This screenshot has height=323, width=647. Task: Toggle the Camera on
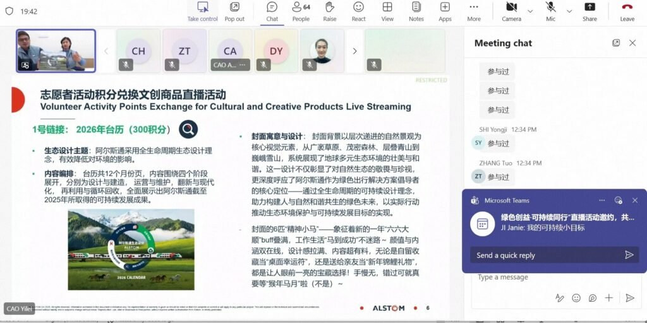pos(511,11)
